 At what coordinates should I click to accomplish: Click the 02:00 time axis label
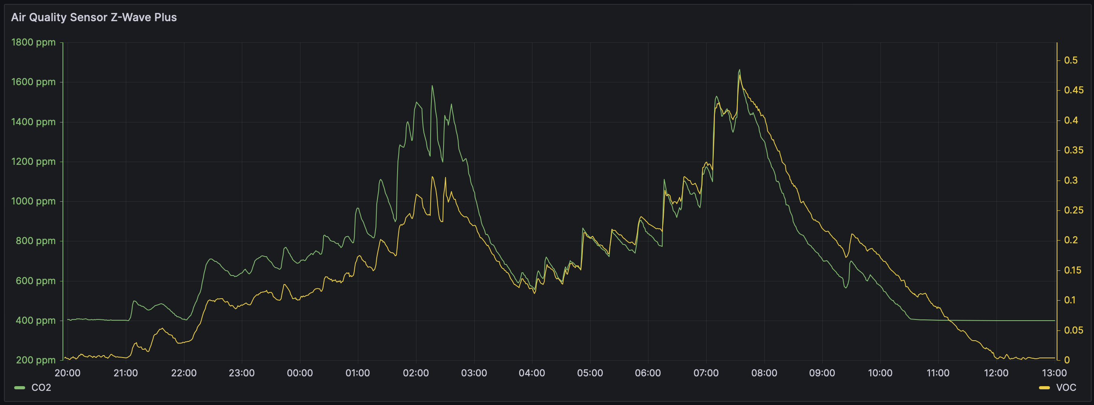[416, 373]
